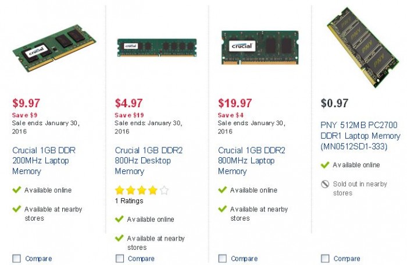Click the Crucial DDR2 desktop memory stick image
The height and width of the screenshot is (265, 407).
(x=157, y=48)
